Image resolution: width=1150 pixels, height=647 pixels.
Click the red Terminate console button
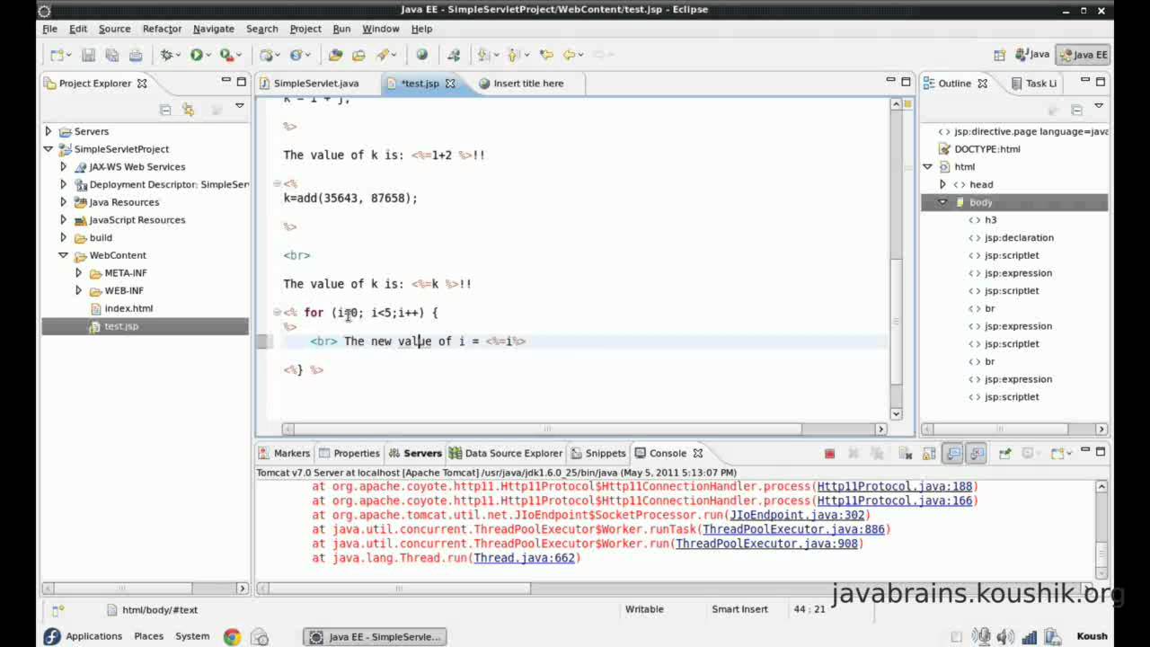(x=829, y=454)
